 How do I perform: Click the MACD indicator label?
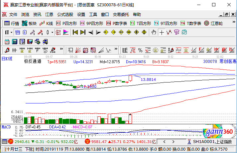click(6, 127)
